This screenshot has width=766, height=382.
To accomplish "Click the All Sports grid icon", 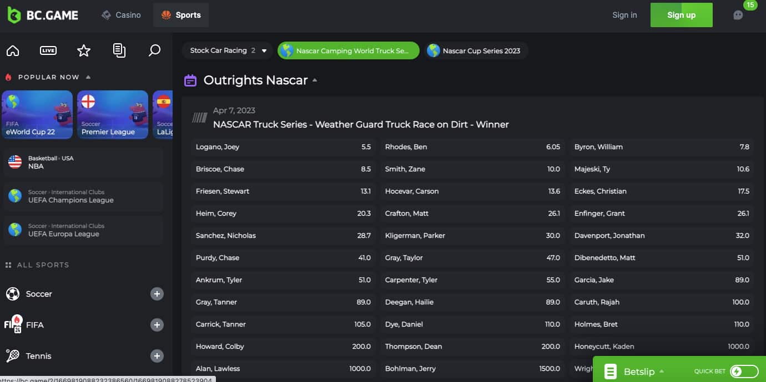I will click(x=8, y=265).
